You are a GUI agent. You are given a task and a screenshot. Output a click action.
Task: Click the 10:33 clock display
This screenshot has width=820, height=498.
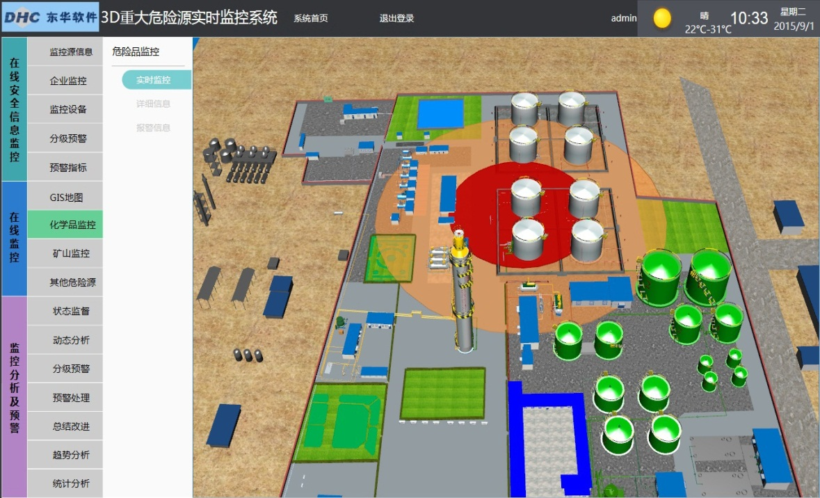[749, 19]
